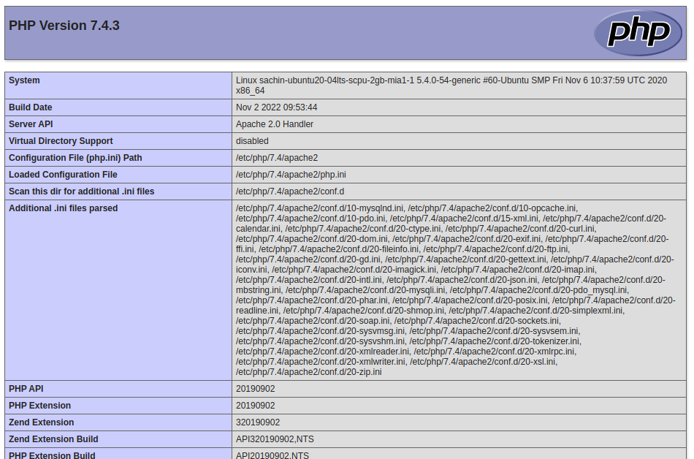Click the 10-opcache.ini path in parsed files
Viewport: 694px width, 459px height.
point(492,208)
